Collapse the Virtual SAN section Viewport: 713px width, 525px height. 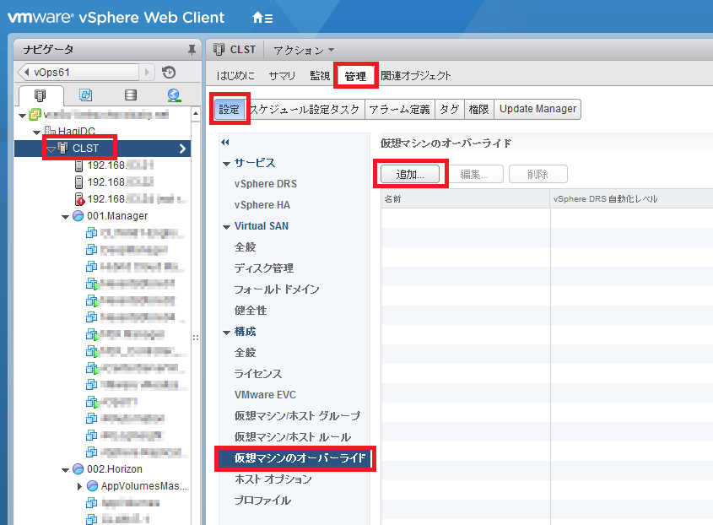coord(226,227)
